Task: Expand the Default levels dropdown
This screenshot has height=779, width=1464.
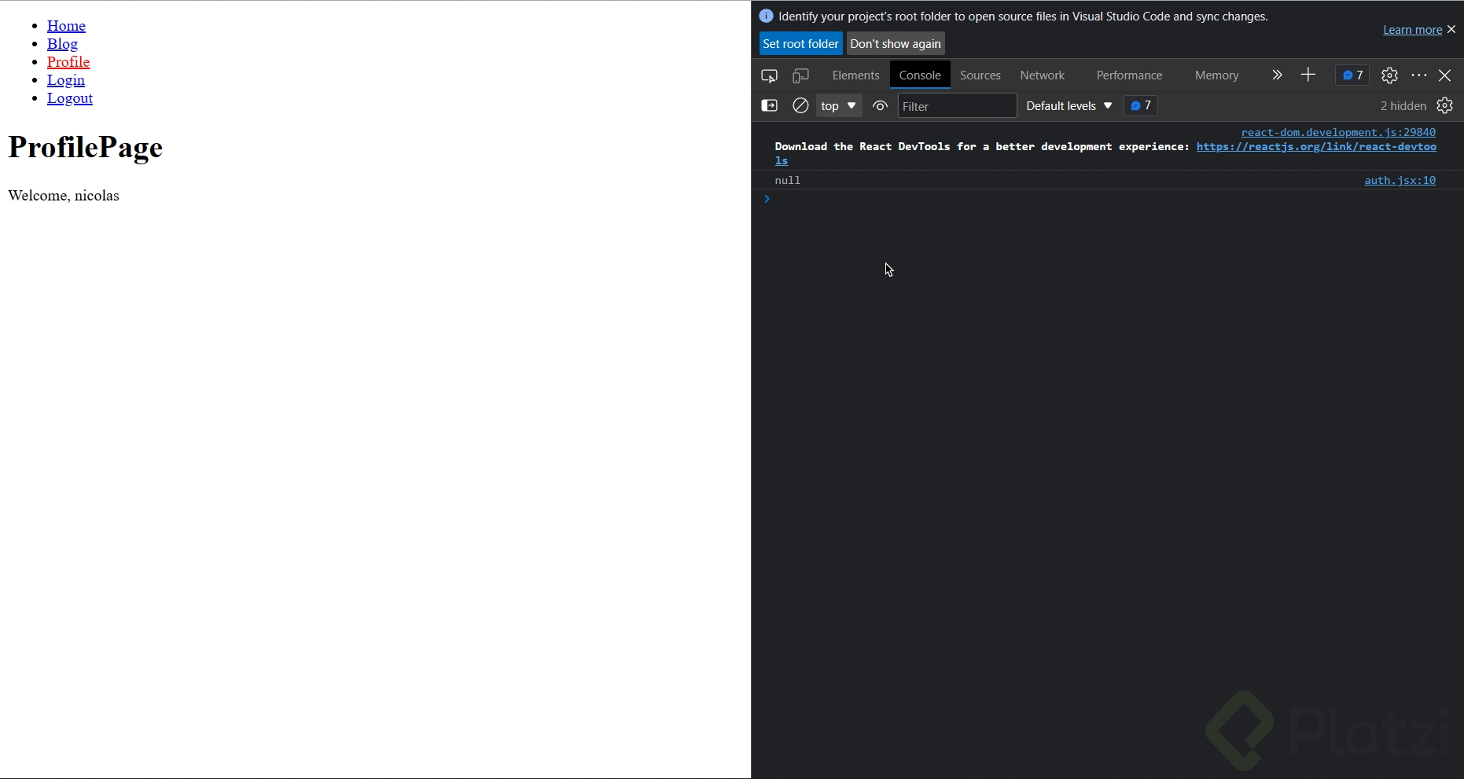Action: [1069, 105]
